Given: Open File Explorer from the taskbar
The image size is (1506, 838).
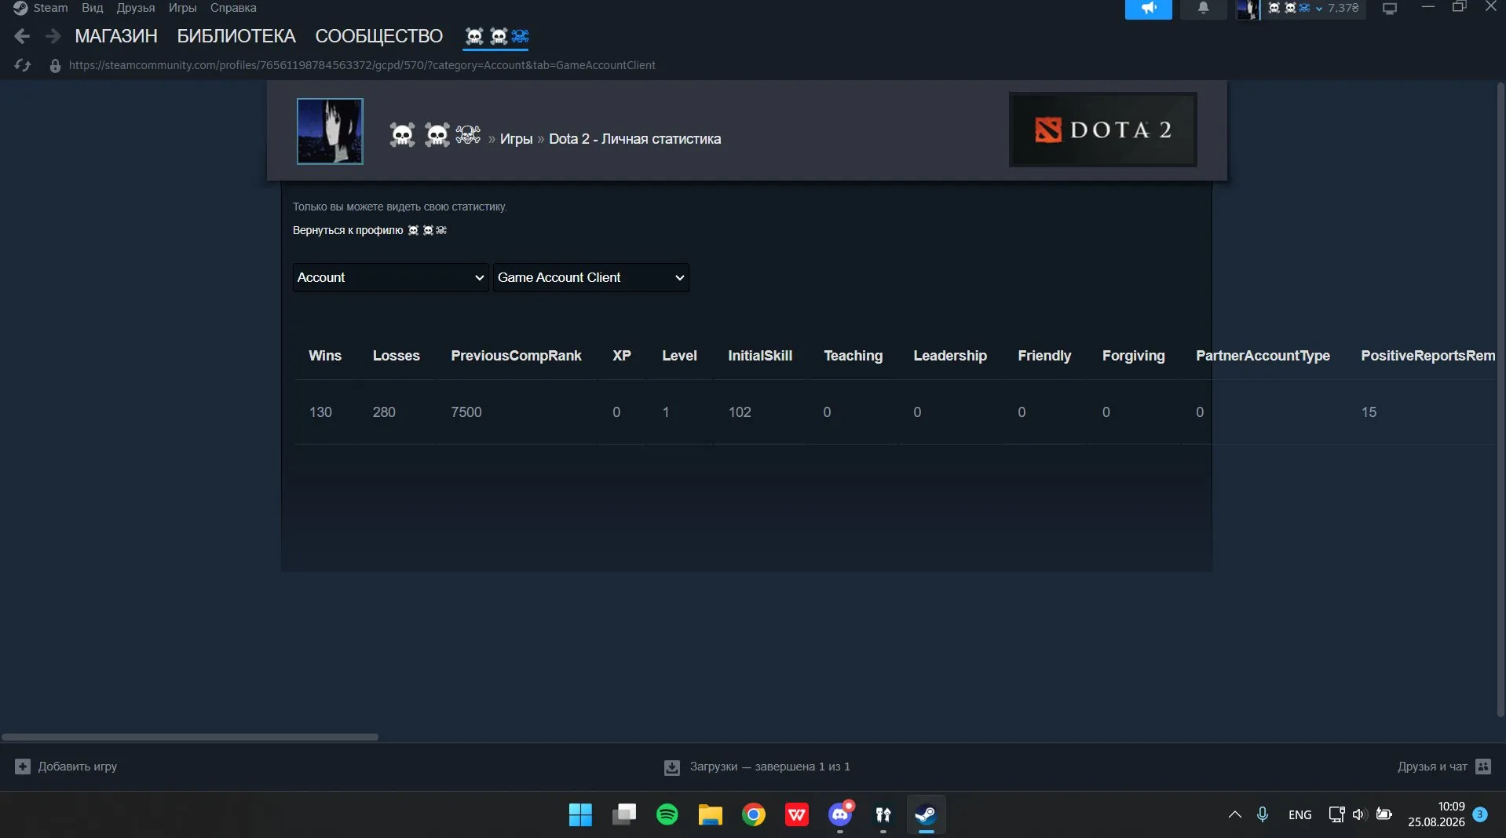Looking at the screenshot, I should pos(711,814).
